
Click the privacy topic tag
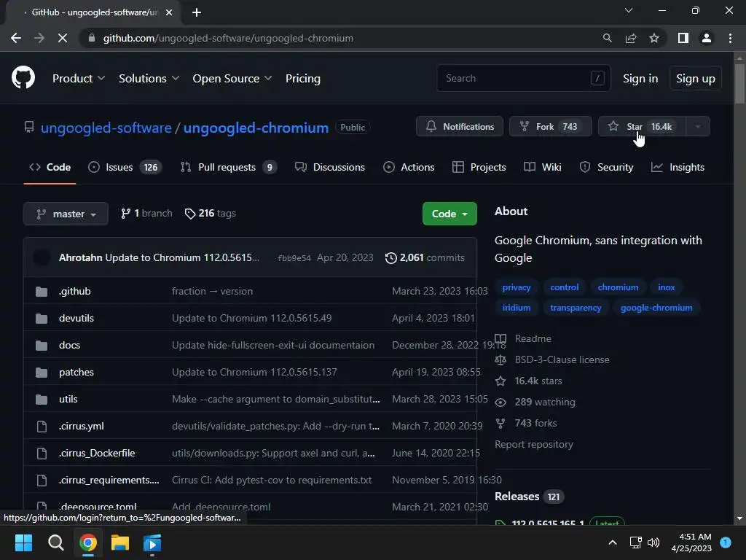point(517,287)
